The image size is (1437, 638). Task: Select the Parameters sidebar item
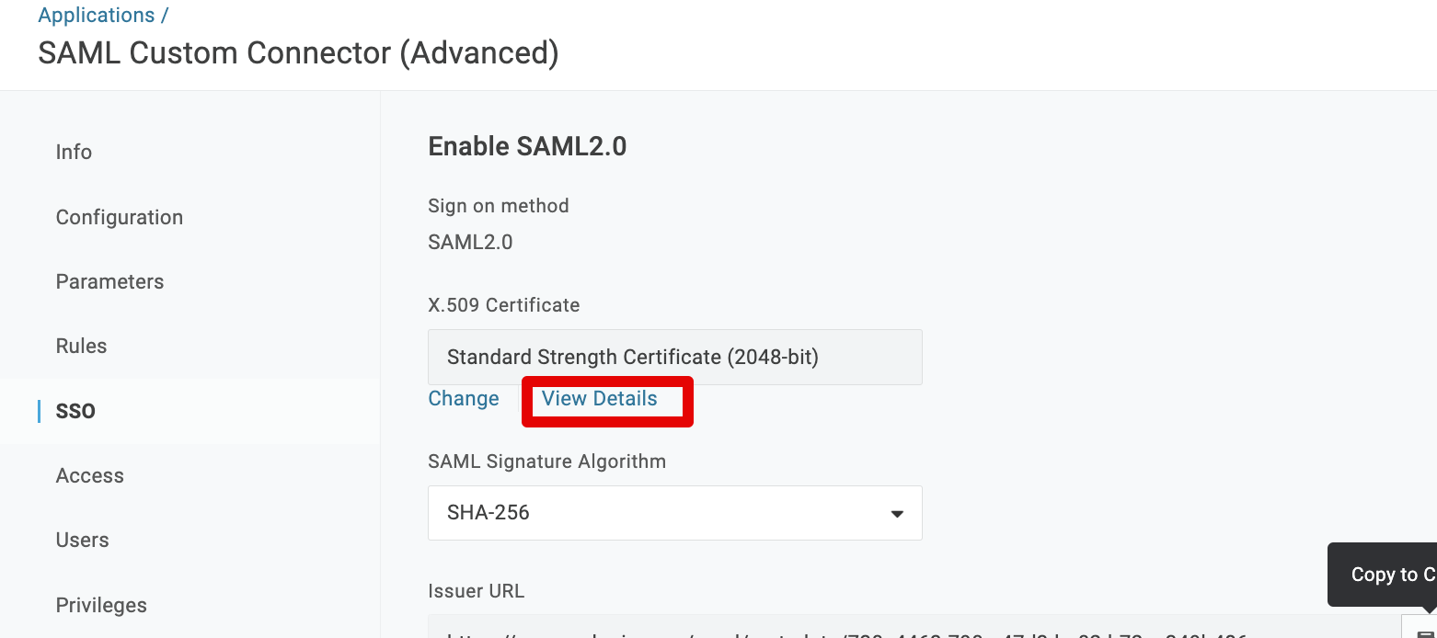109,282
